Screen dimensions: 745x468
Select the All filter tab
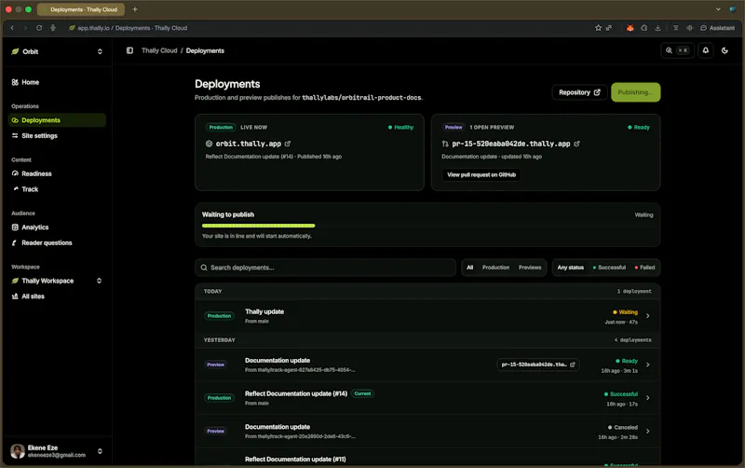click(x=469, y=268)
